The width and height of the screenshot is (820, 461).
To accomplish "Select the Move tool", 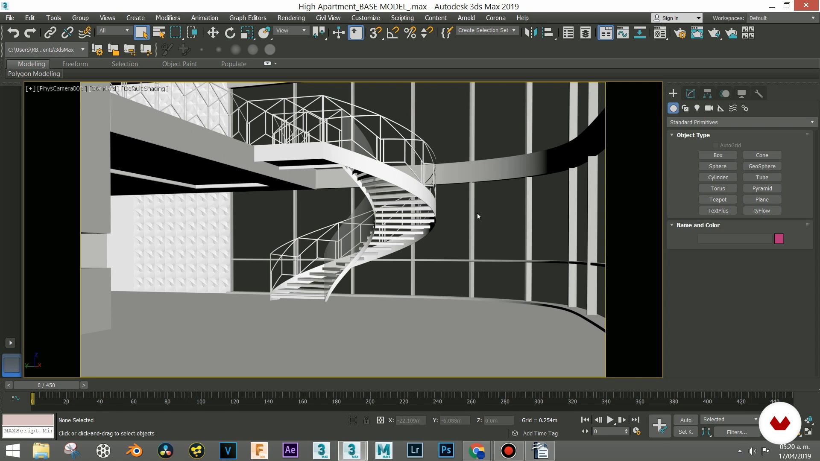I will [213, 33].
